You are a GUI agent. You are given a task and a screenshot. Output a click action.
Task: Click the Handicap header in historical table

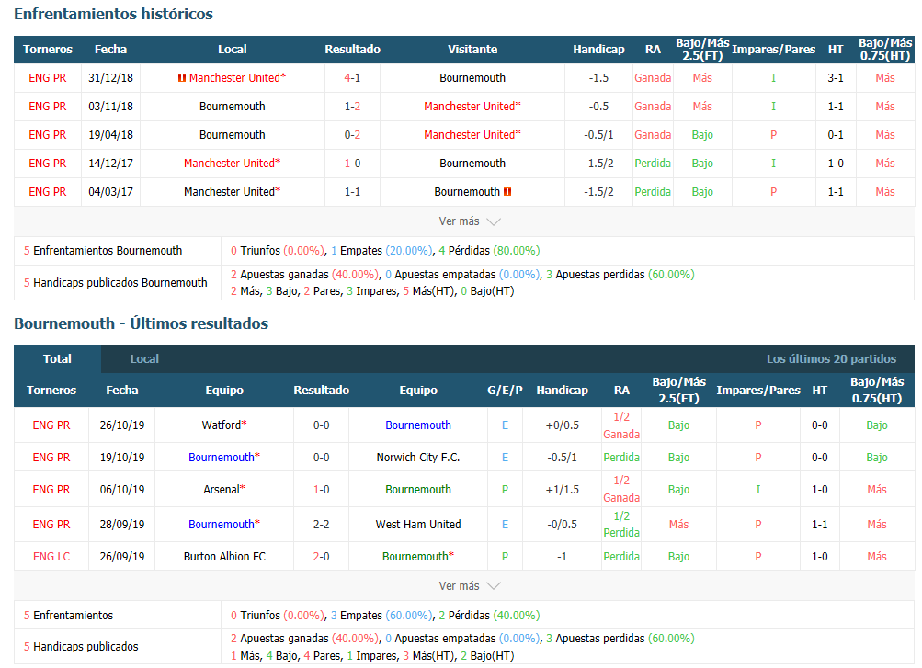pos(598,50)
